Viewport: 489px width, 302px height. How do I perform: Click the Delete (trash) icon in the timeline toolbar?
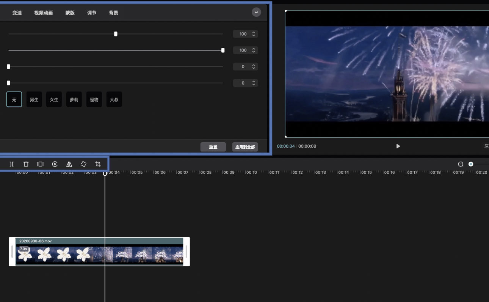click(x=26, y=164)
